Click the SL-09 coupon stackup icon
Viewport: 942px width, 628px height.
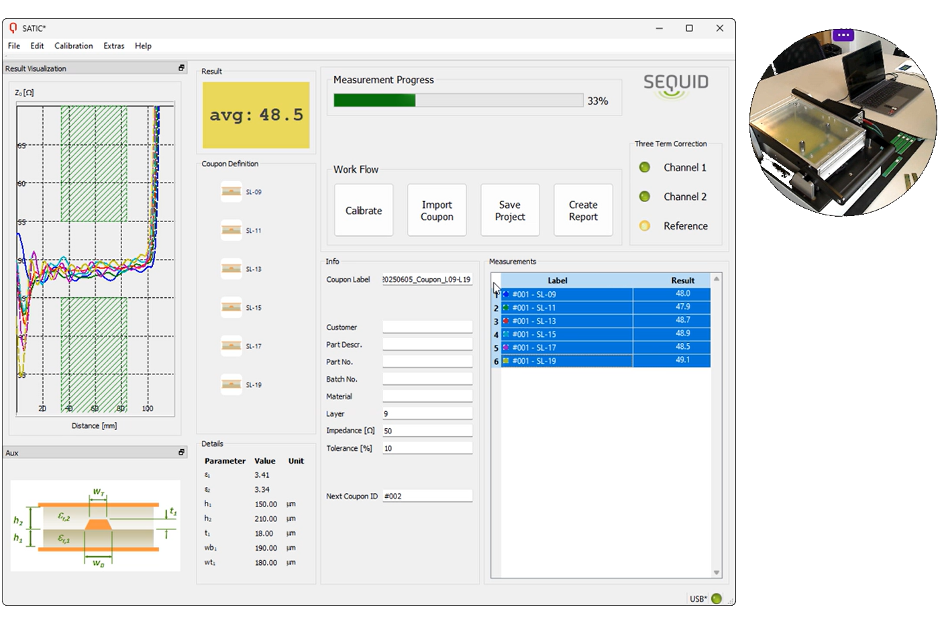click(231, 192)
